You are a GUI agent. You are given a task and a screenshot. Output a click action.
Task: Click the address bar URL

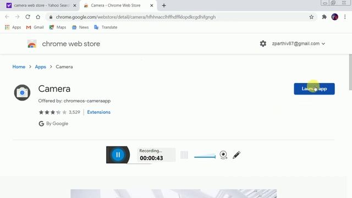pos(136,17)
